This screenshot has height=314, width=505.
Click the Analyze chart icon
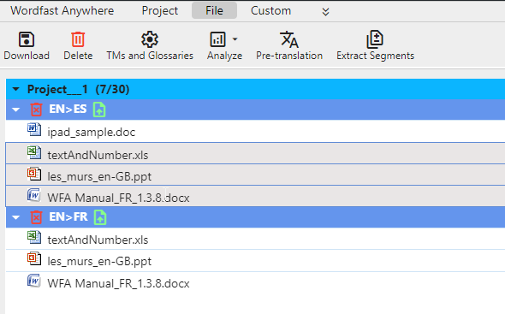click(218, 39)
